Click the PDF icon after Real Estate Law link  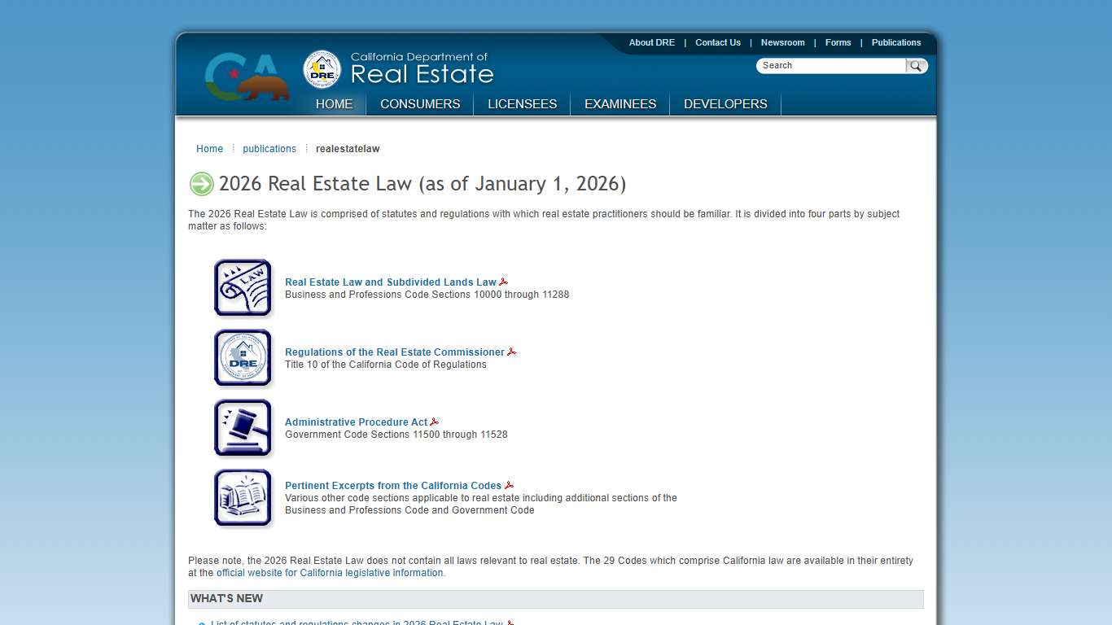(504, 281)
